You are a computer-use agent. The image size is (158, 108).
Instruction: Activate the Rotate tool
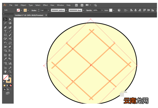click(5, 43)
